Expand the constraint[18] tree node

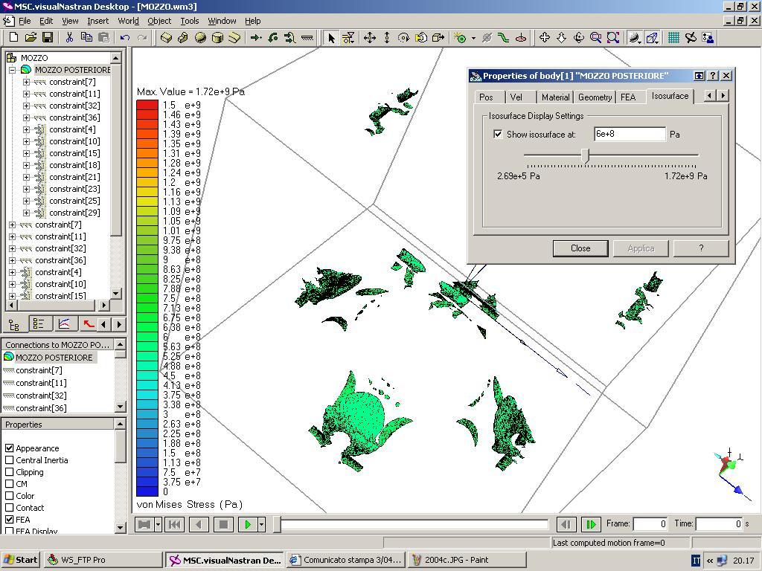click(26, 165)
